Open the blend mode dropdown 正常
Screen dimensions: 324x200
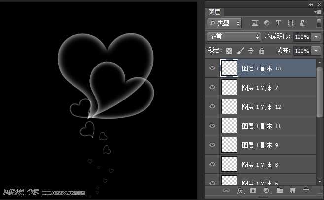pos(234,37)
